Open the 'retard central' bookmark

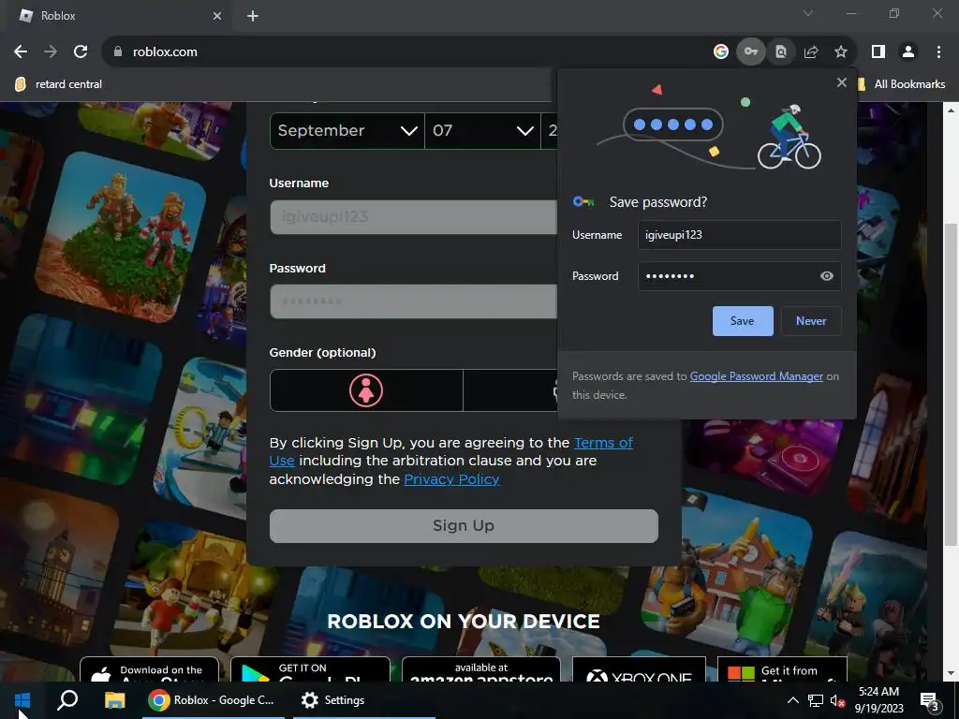click(59, 84)
